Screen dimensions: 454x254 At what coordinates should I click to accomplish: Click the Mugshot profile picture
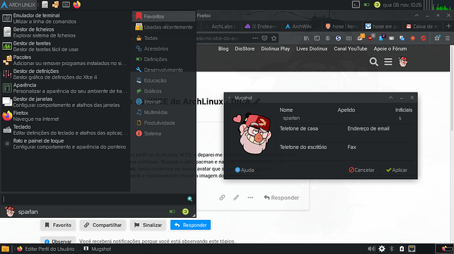[x=252, y=133]
